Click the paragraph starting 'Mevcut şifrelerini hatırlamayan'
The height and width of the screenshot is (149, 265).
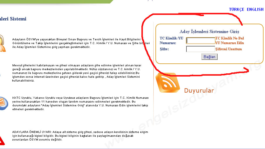pos(77,73)
